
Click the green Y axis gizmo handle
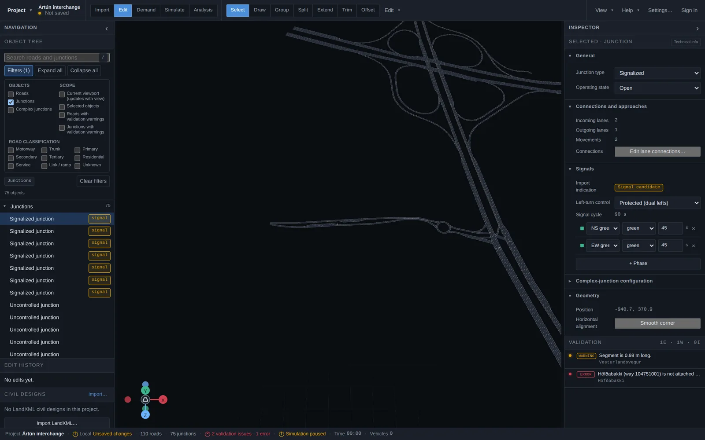145,391
